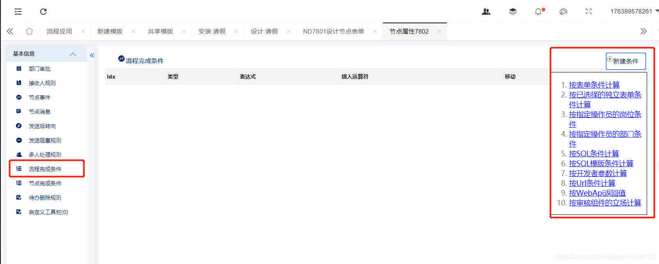Select 流程完成条件 in sidebar
The height and width of the screenshot is (264, 659).
45,169
